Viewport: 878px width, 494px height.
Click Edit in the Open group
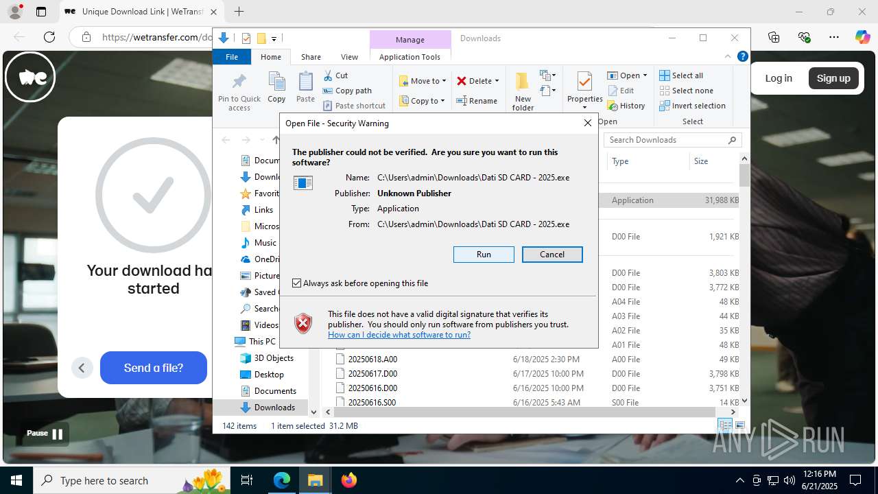[621, 91]
